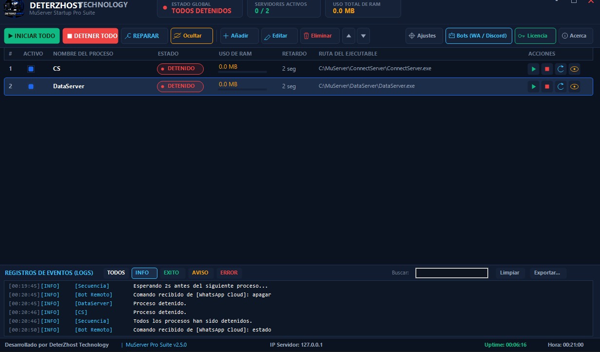This screenshot has height=352, width=600.
Task: Stop the CS process red square icon
Action: coord(547,69)
